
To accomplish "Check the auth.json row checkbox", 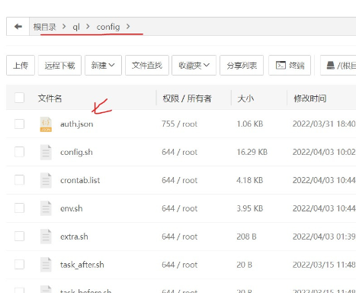I will (x=19, y=124).
